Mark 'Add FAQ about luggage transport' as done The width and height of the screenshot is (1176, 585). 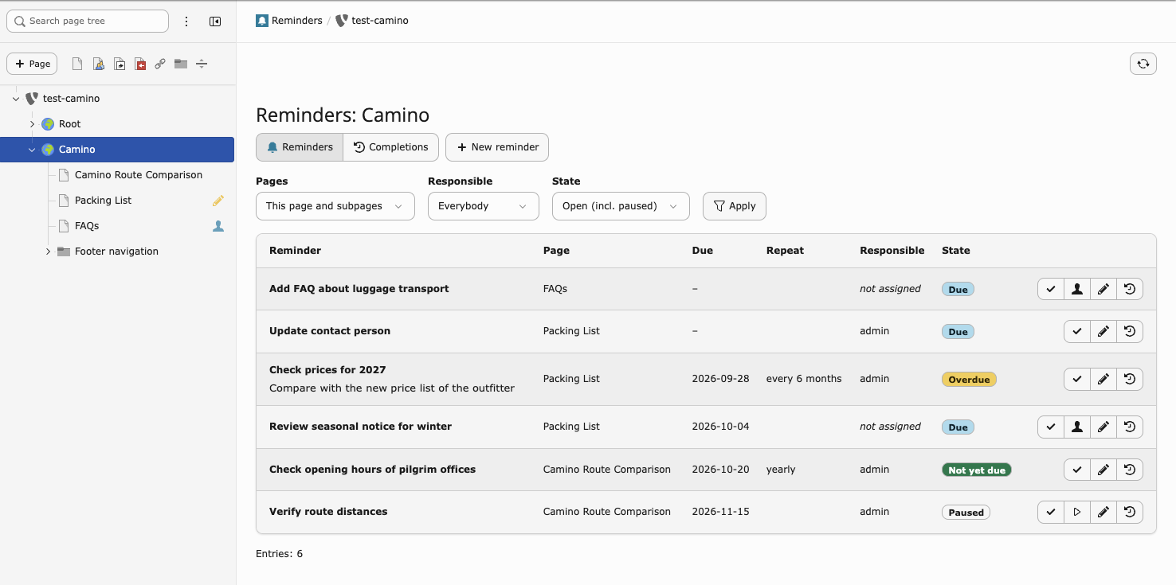[1051, 289]
